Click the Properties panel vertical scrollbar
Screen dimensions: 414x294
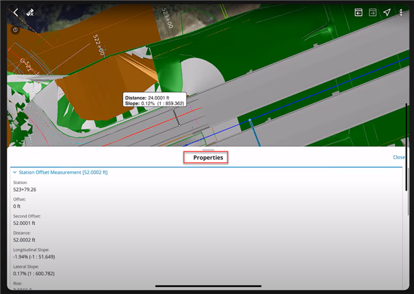coord(407,194)
